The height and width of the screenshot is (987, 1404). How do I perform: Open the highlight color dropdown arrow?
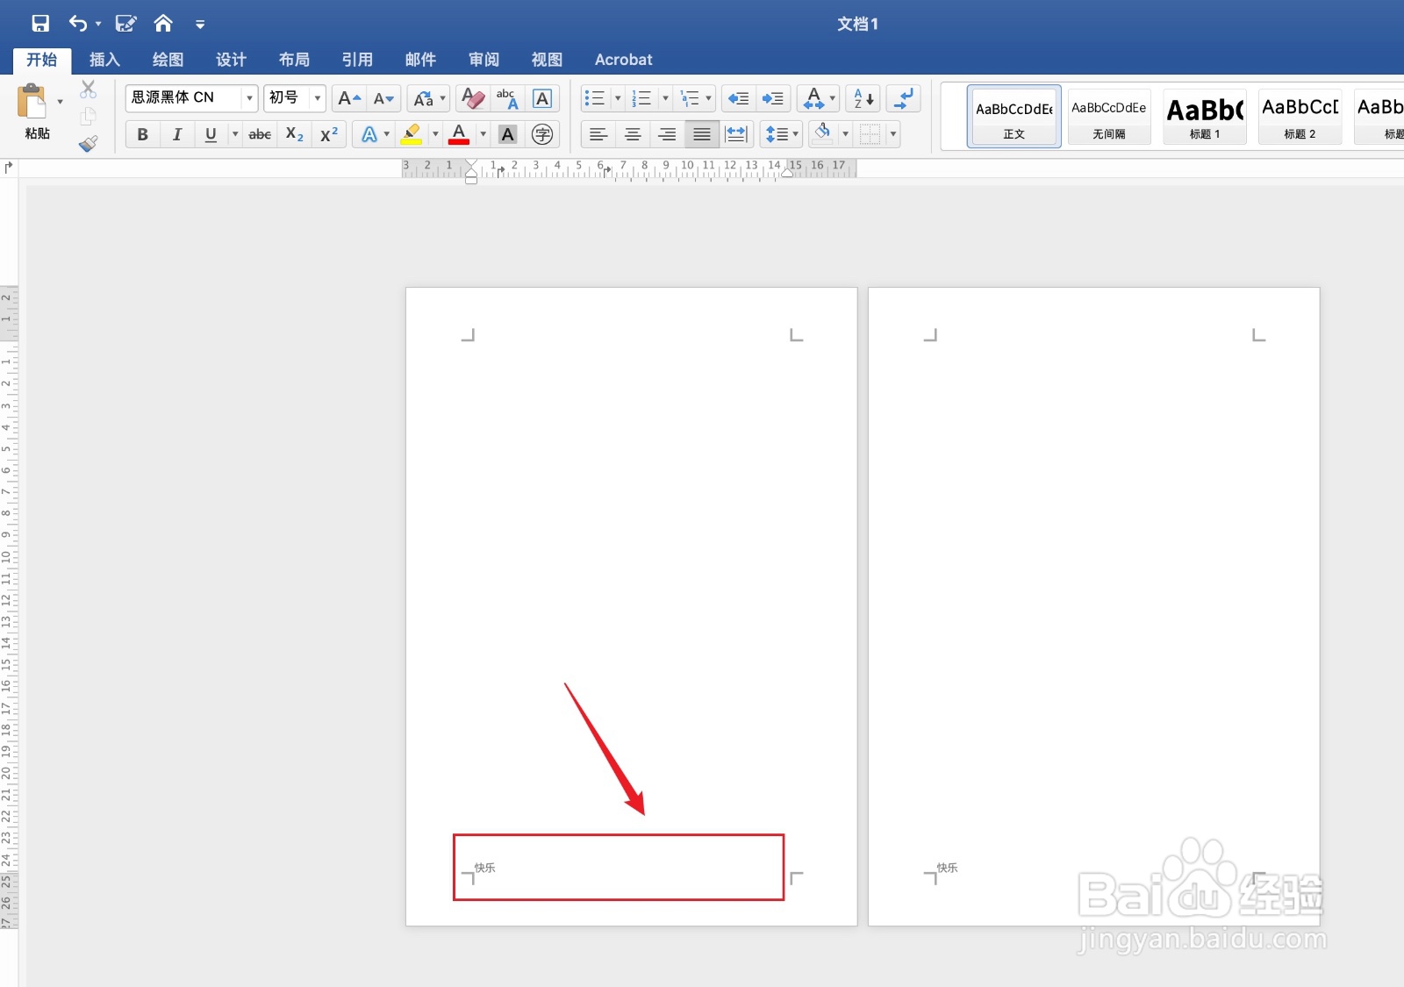coord(435,134)
